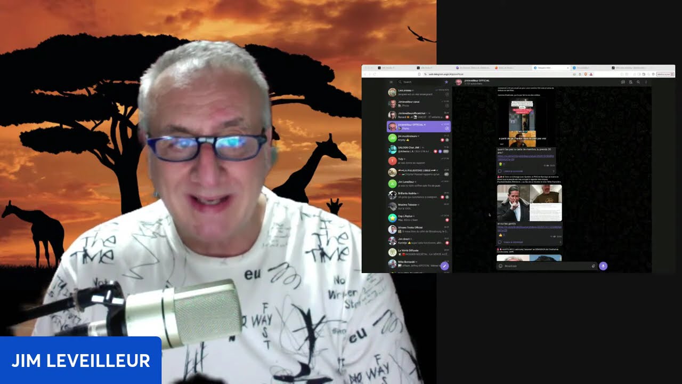Click the browser reload button
The image size is (682, 384).
(x=375, y=74)
